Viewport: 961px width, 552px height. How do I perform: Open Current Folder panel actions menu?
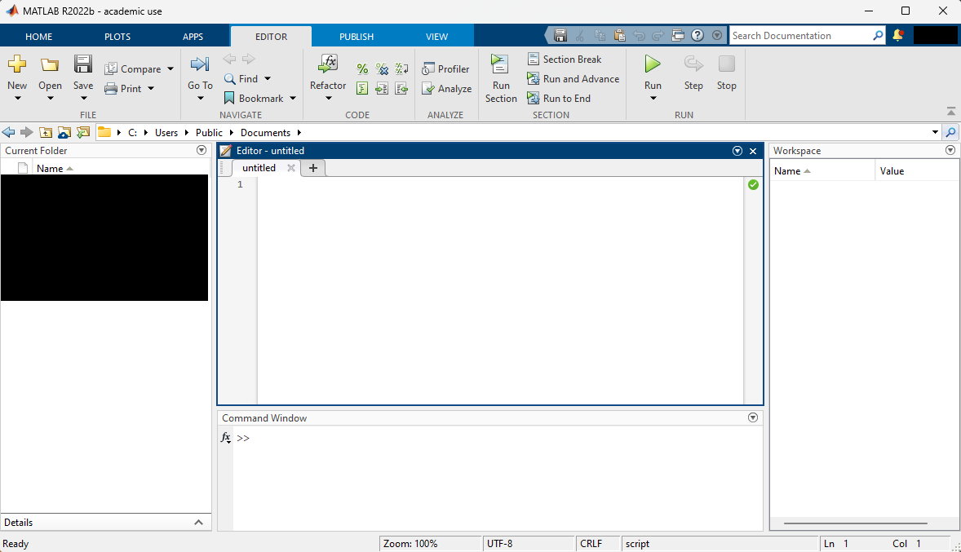coord(201,150)
